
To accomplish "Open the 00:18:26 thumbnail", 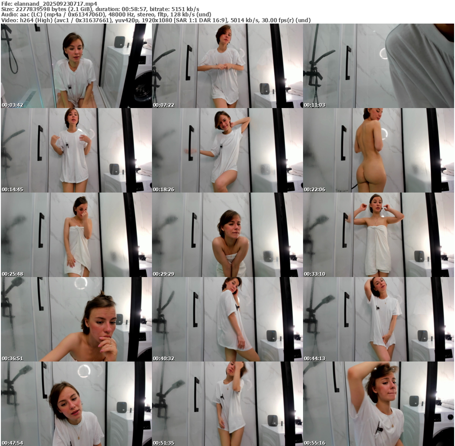I will point(227,150).
